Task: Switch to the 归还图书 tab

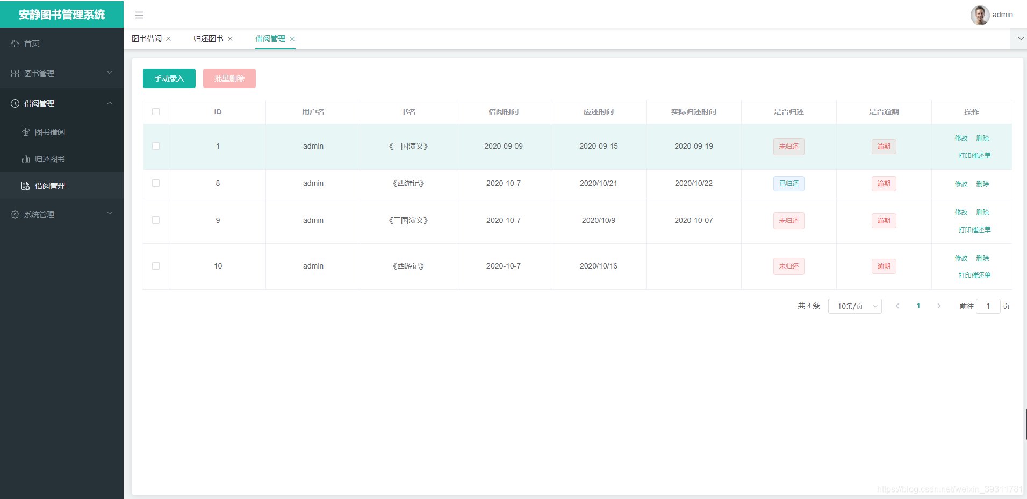Action: pos(209,39)
